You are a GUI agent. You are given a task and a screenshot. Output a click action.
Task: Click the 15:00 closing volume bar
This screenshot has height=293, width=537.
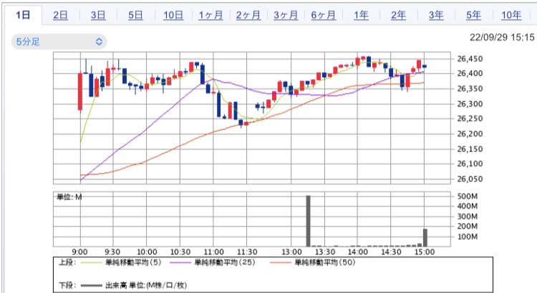[425, 237]
